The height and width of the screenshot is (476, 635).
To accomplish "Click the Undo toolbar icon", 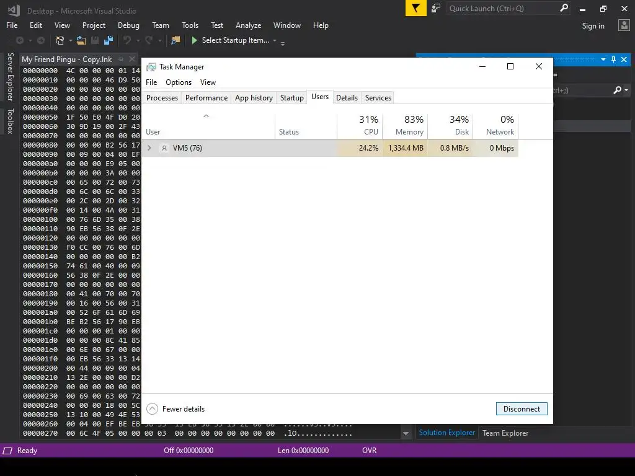I will coord(128,40).
